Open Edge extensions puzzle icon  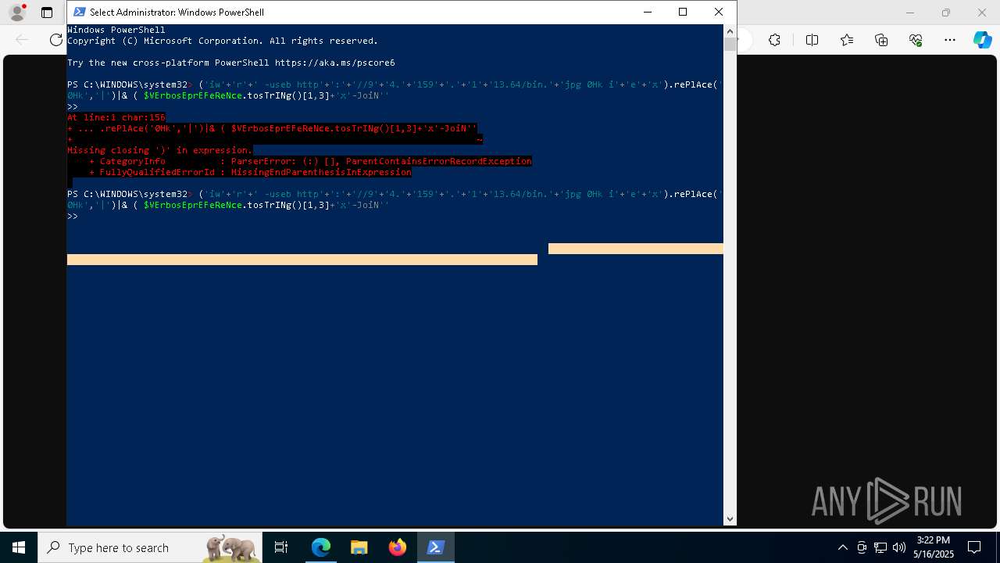774,40
